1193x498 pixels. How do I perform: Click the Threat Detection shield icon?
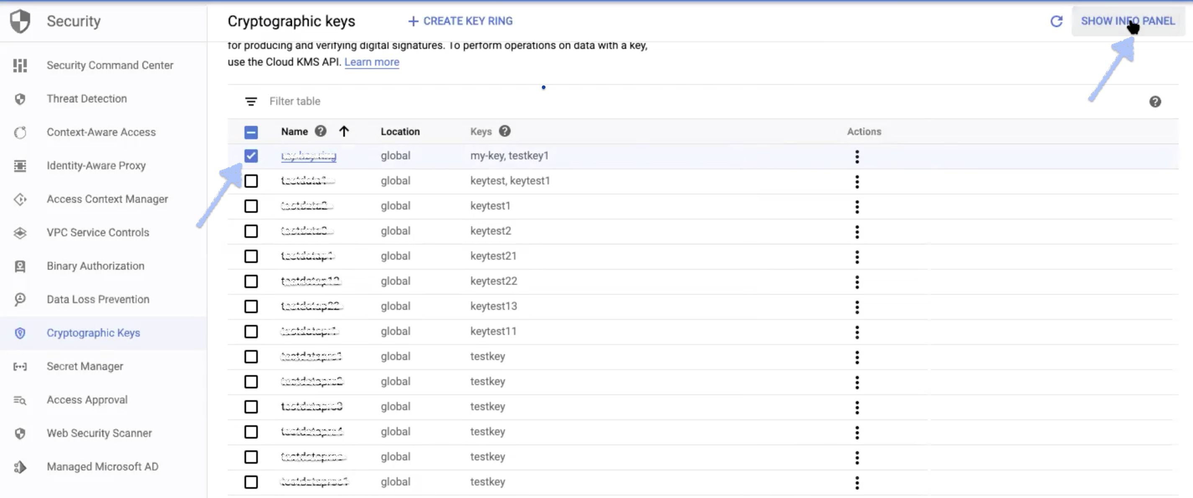pos(20,99)
